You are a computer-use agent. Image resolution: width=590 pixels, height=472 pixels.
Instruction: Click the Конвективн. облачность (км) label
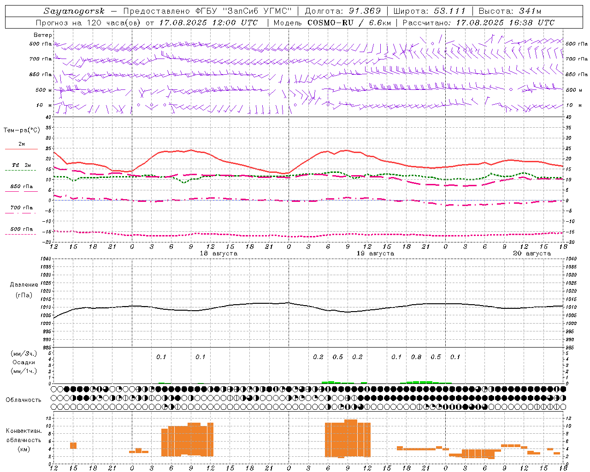pyautogui.click(x=24, y=440)
